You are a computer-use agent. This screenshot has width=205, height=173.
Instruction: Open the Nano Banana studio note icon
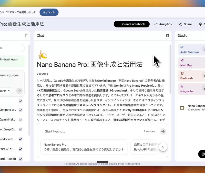point(182,108)
